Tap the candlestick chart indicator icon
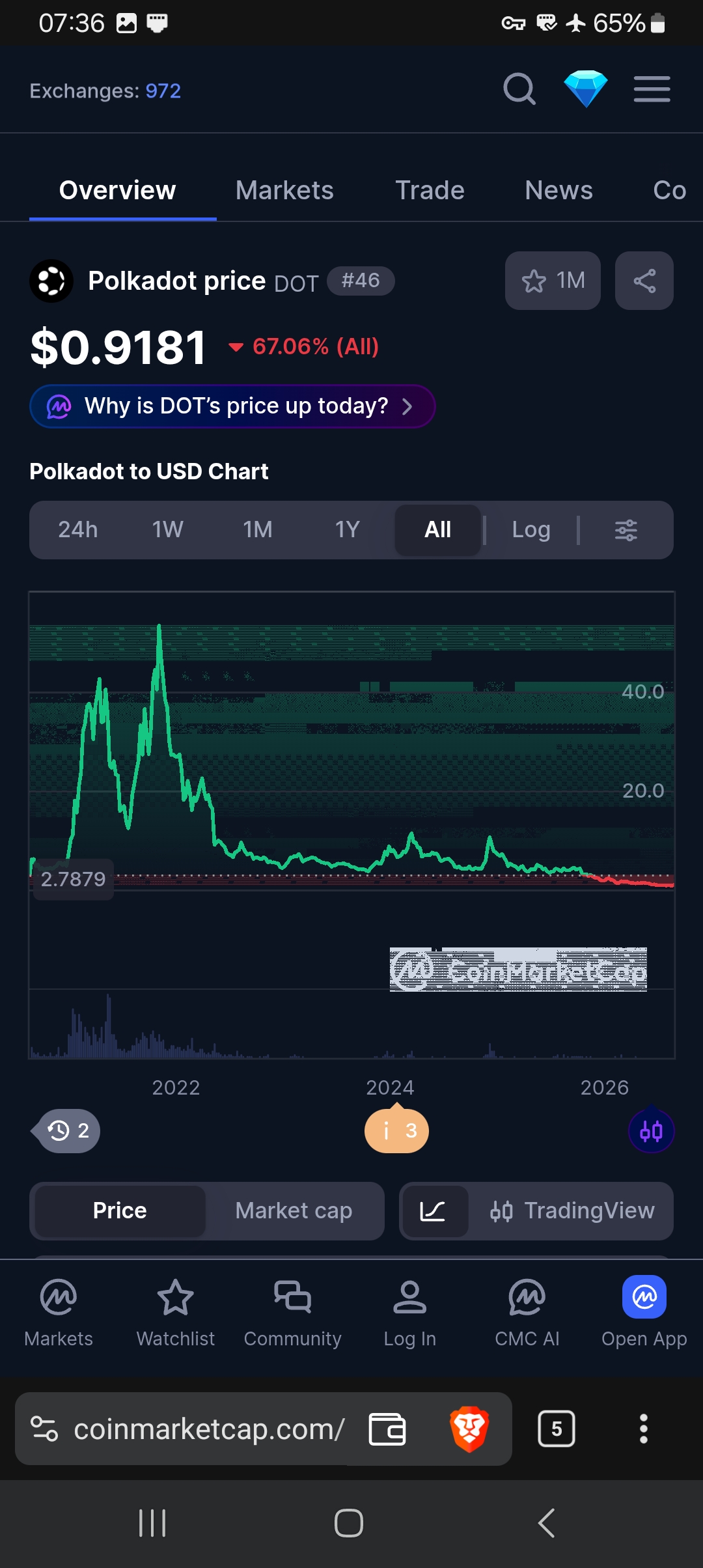Image resolution: width=703 pixels, height=1568 pixels. (x=651, y=1131)
